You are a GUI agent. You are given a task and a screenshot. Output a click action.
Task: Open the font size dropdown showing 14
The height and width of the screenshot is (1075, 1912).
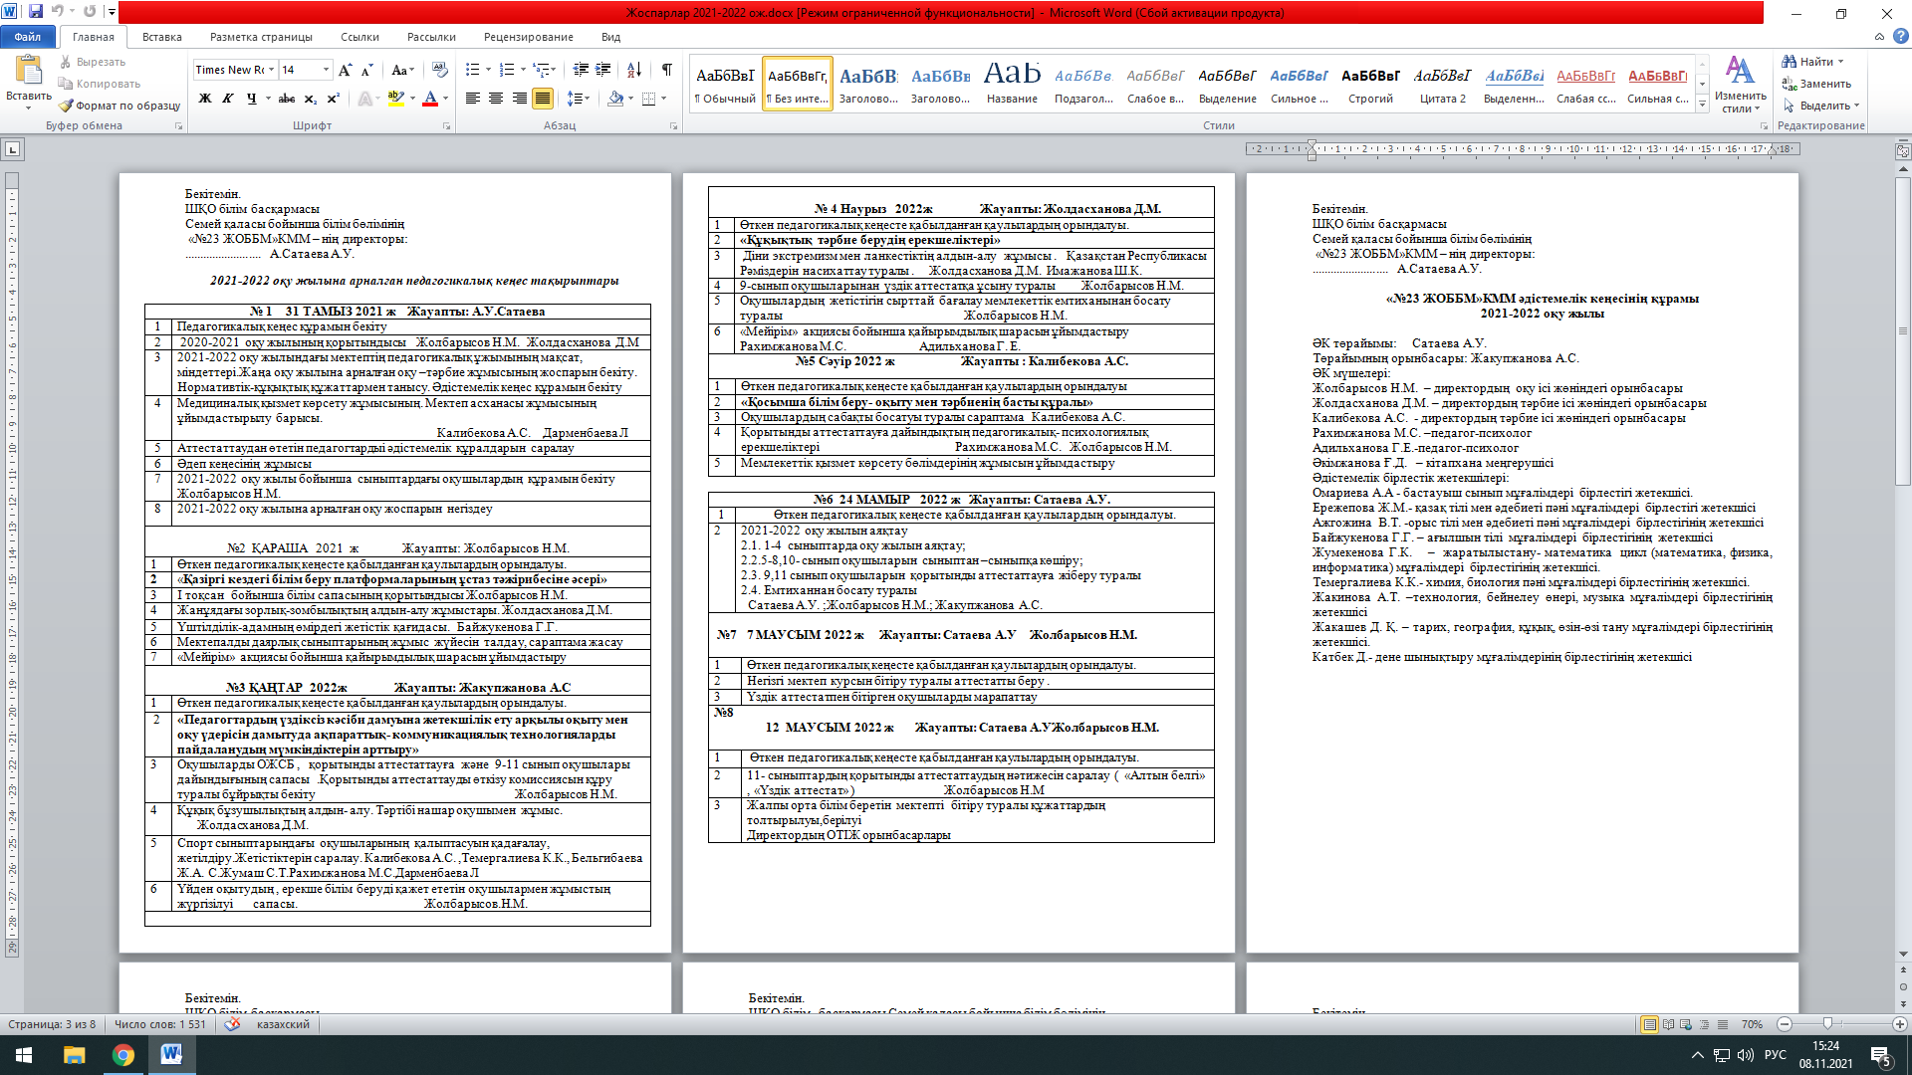(326, 70)
